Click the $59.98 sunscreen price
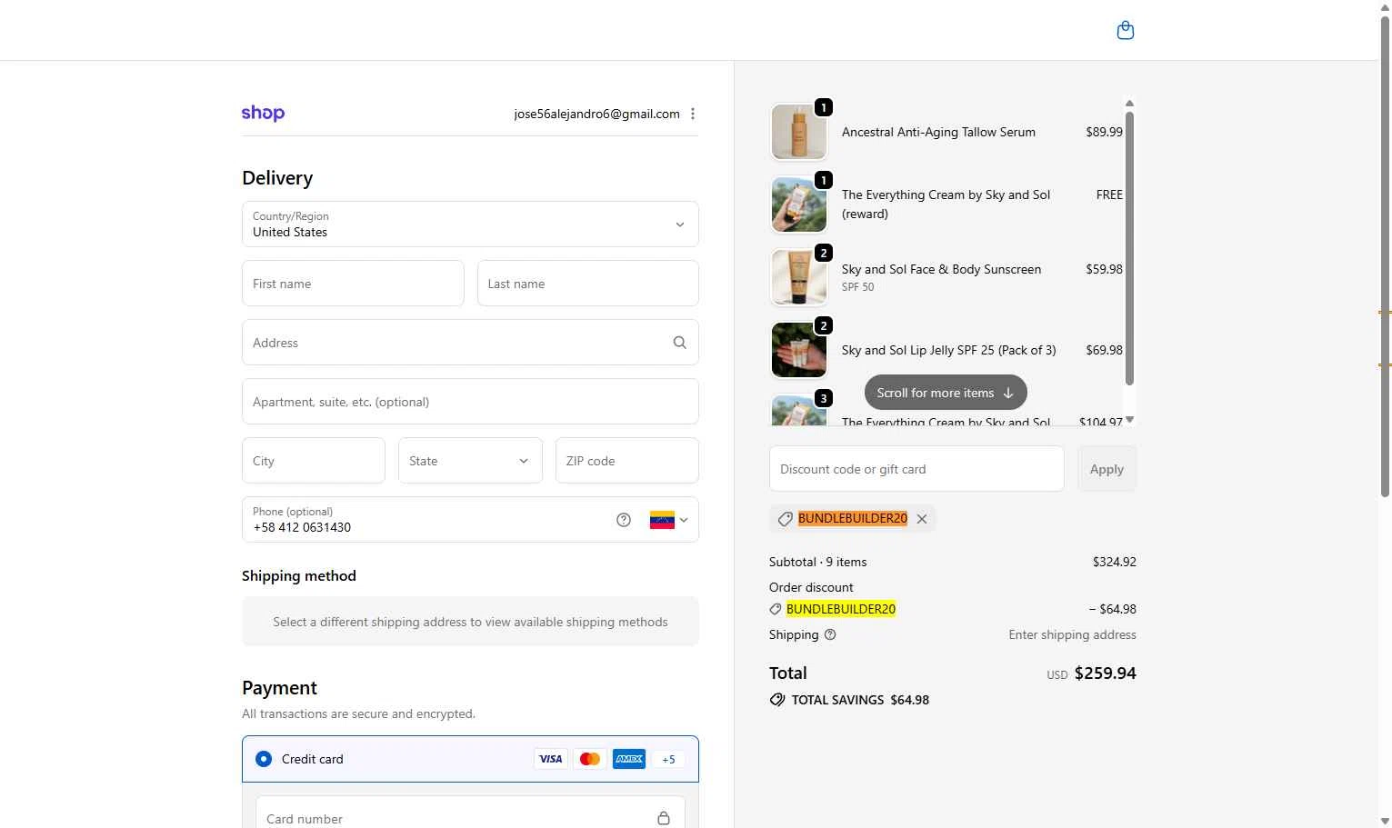Viewport: 1392px width, 828px height. 1104,269
